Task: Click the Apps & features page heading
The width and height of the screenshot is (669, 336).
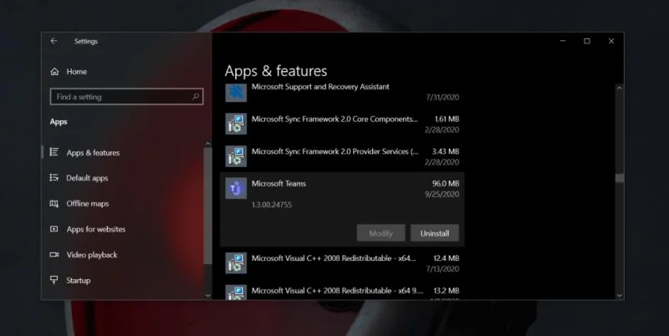Action: (x=276, y=71)
